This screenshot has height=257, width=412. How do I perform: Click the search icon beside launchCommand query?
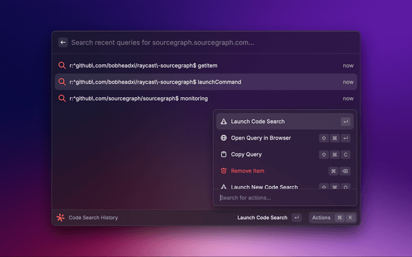tap(62, 82)
